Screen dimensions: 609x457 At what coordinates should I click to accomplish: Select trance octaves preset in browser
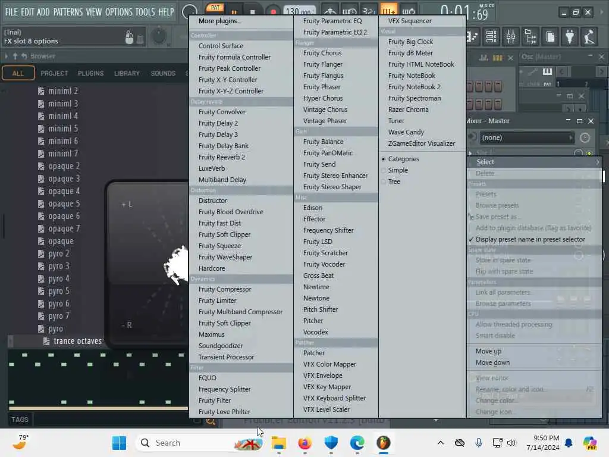78,341
